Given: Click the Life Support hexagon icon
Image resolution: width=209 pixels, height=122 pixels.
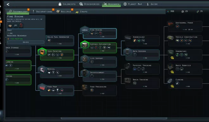Looking at the screenshot, I should point(85,59).
